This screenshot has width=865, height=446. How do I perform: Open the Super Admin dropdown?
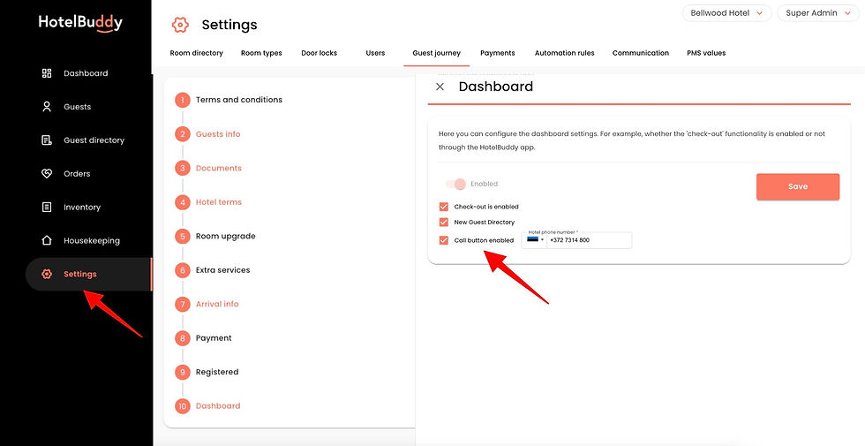click(x=818, y=13)
